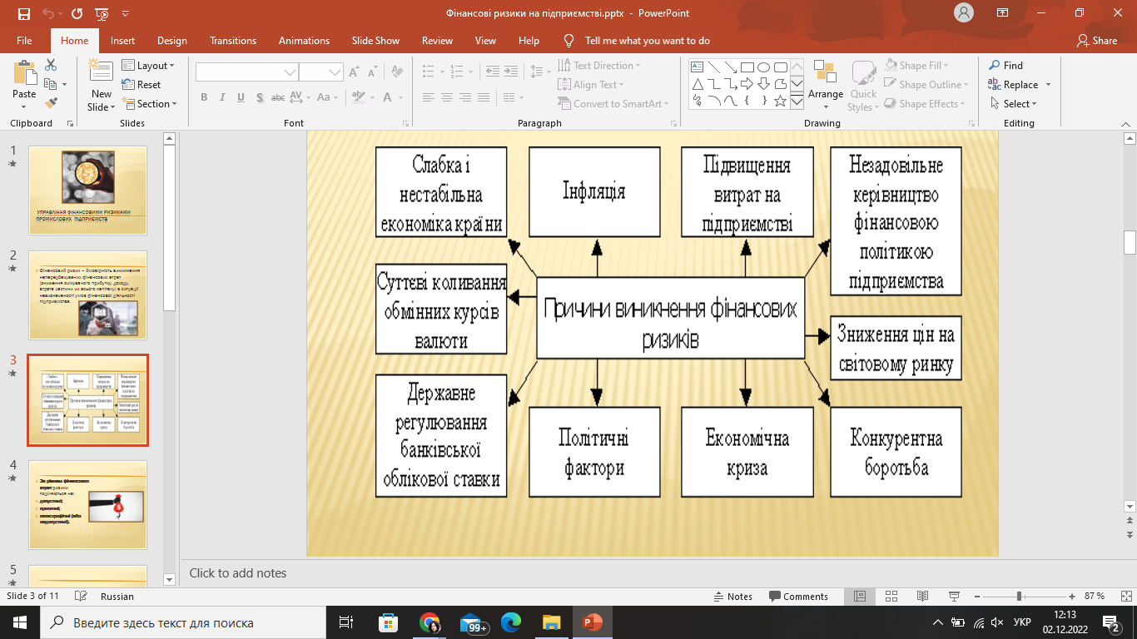Toggle underline formatting
This screenshot has width=1137, height=639.
click(241, 97)
